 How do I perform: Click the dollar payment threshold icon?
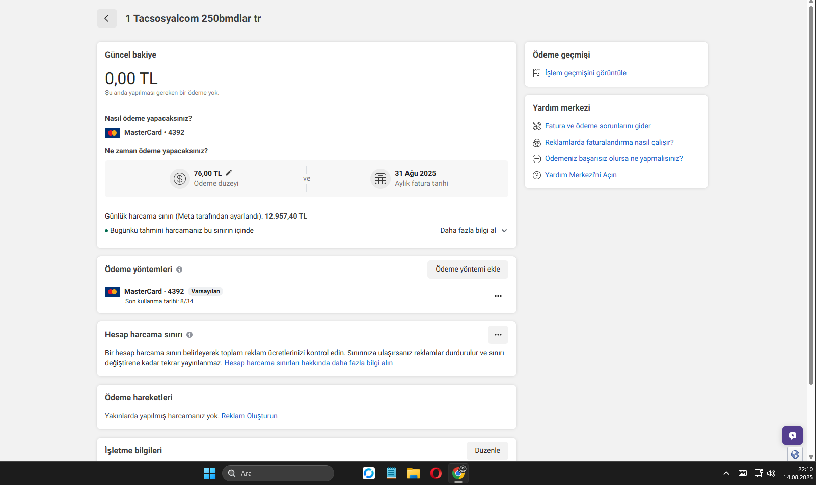click(x=179, y=179)
